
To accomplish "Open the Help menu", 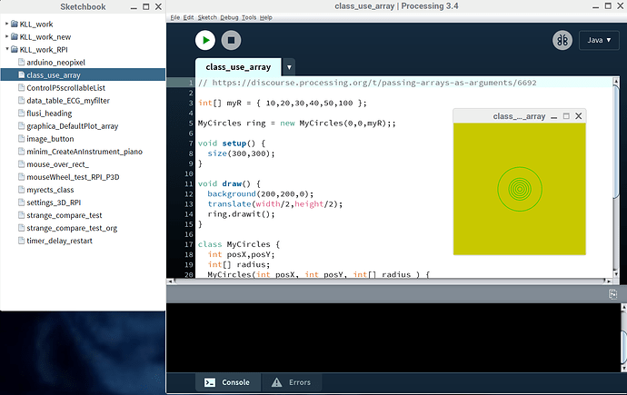I will coord(266,17).
